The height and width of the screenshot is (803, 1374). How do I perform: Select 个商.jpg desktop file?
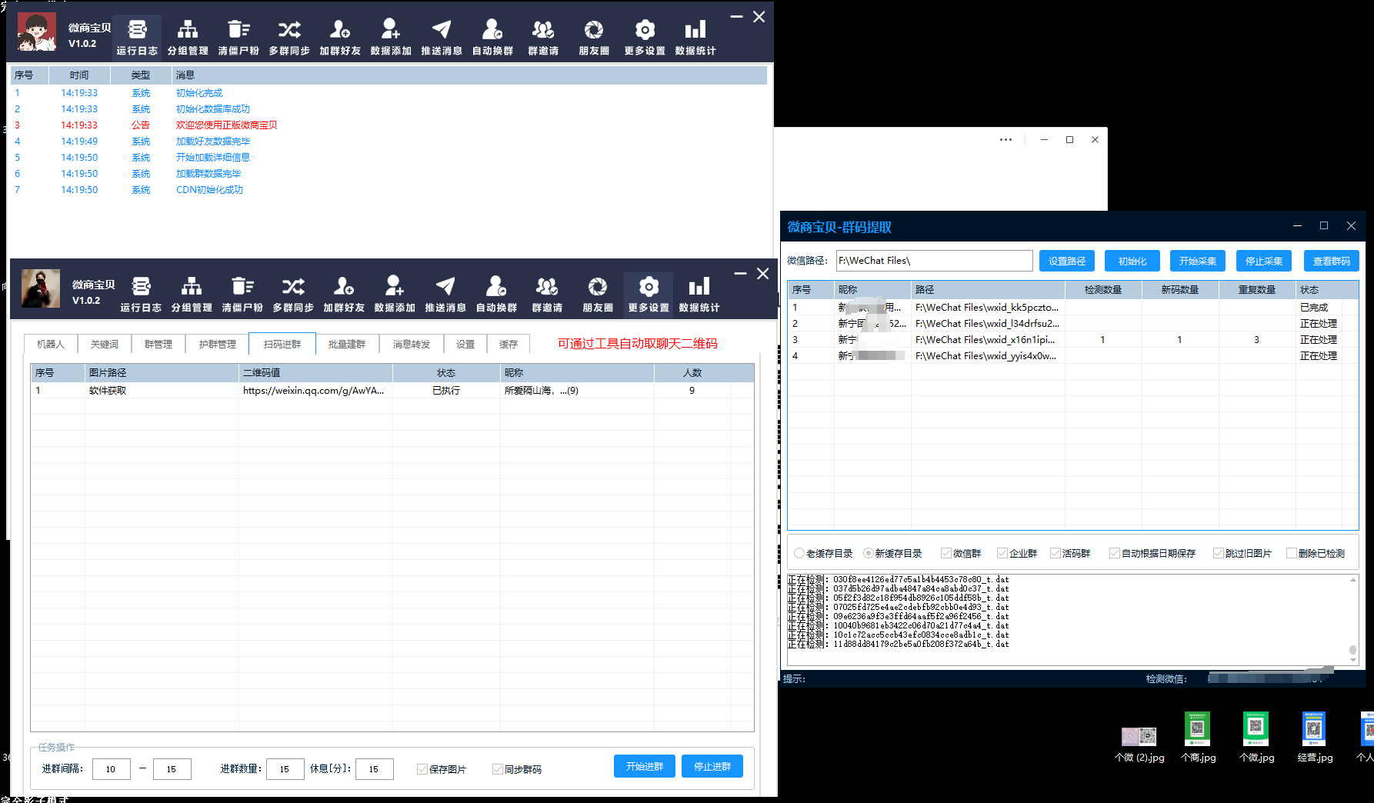(1198, 737)
